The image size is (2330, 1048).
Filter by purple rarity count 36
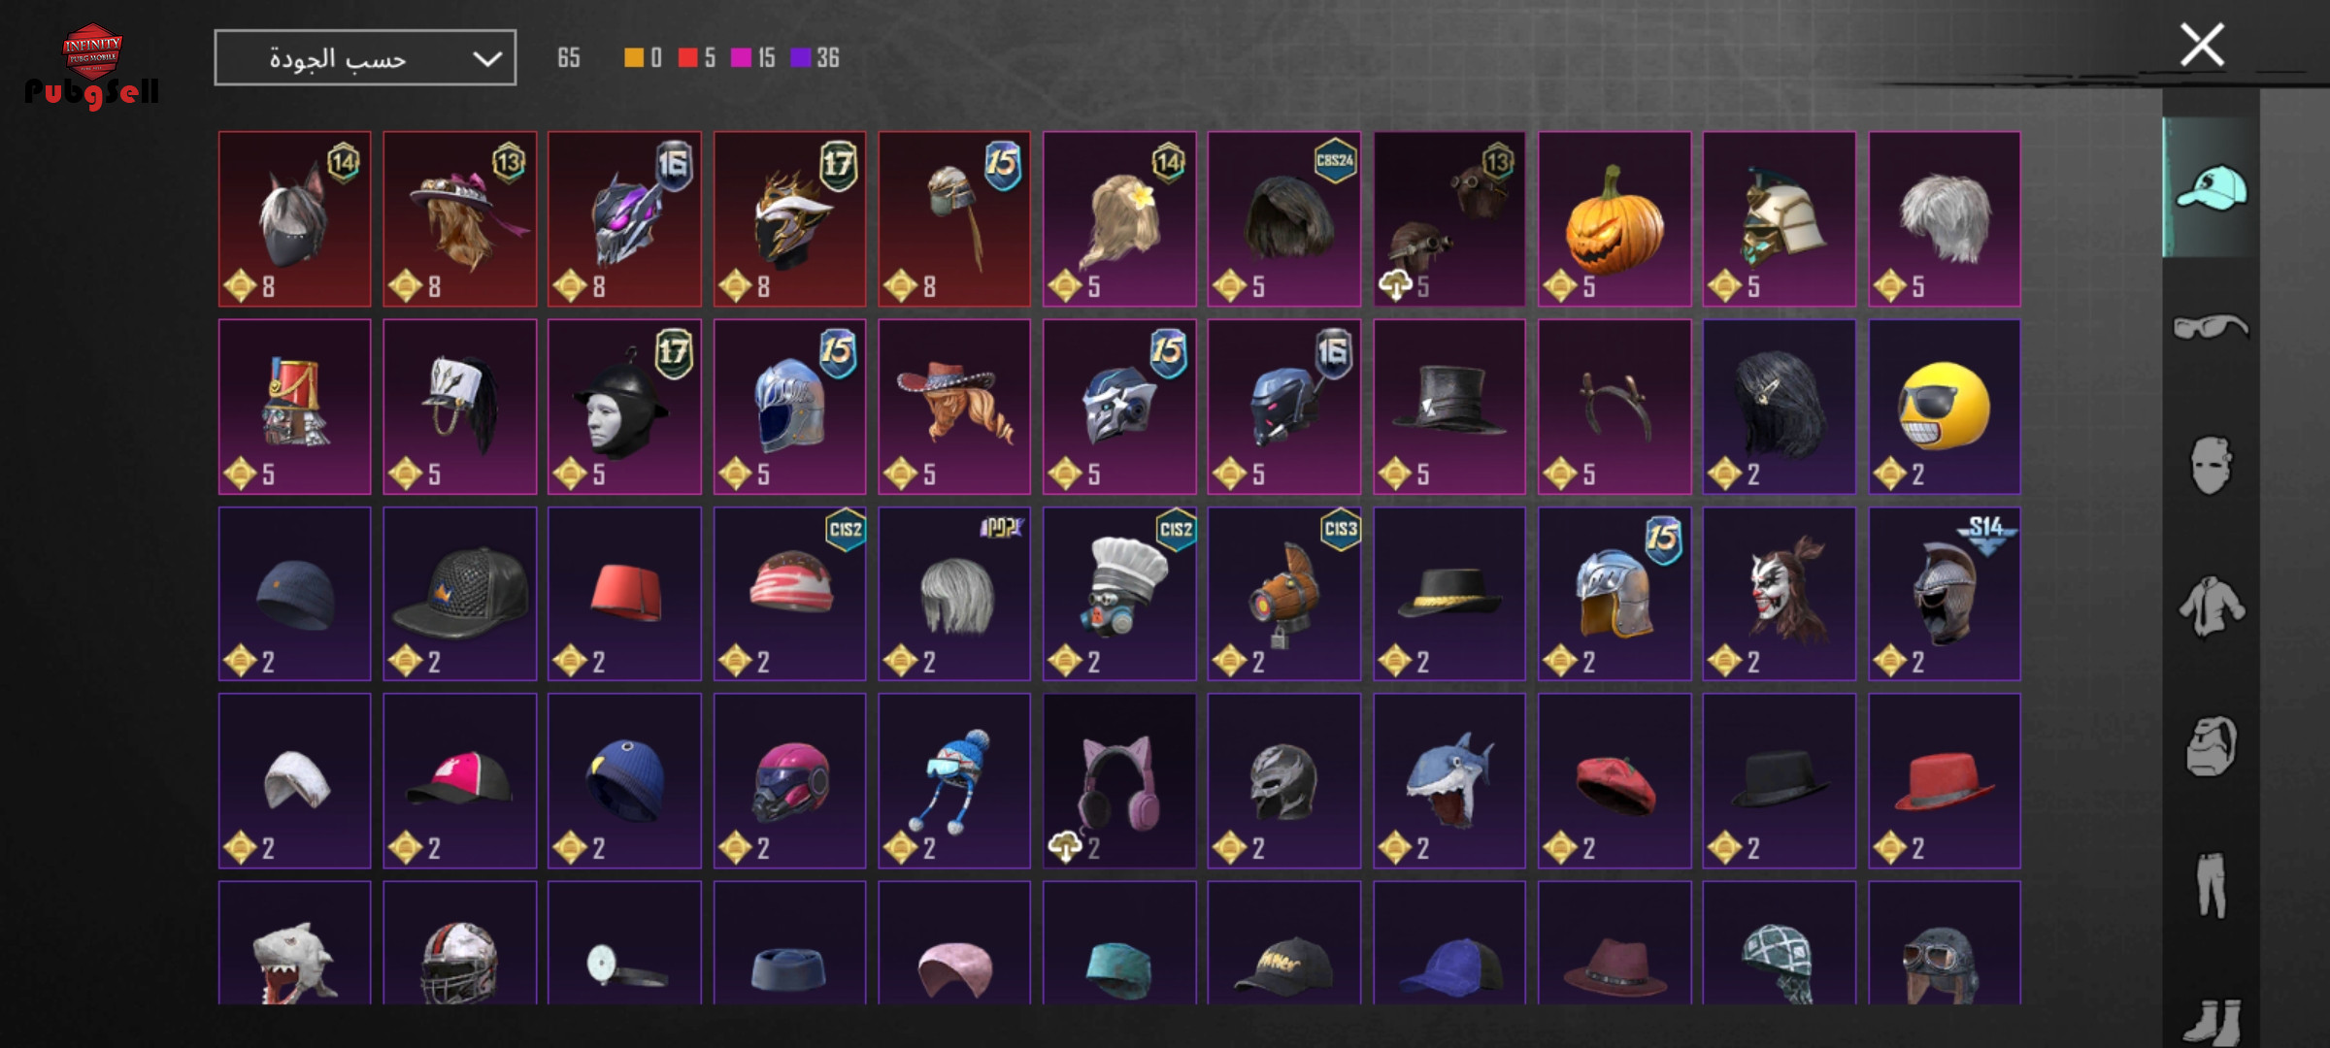(x=815, y=58)
